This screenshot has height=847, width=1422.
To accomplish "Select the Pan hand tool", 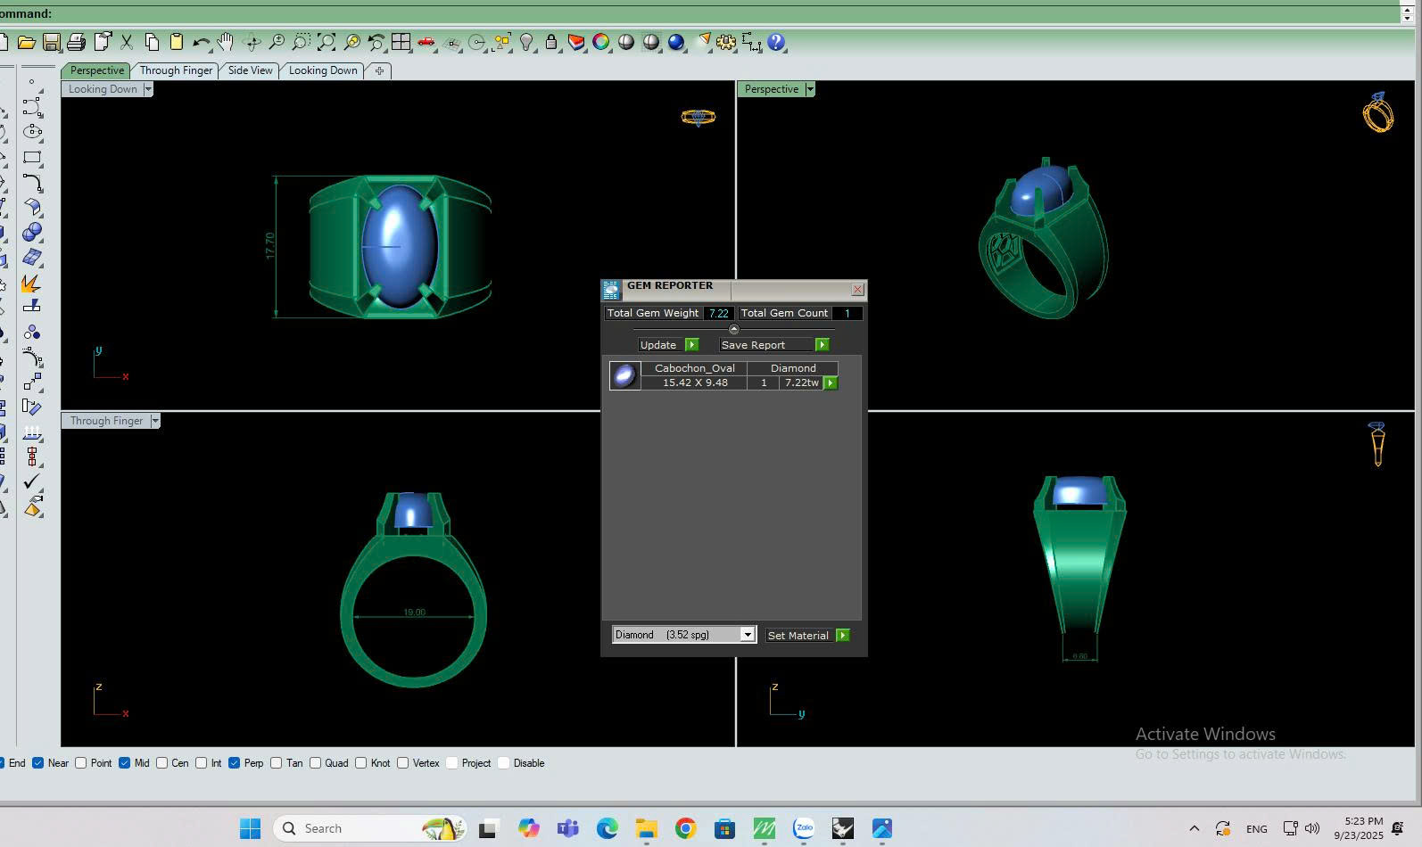I will pos(226,42).
